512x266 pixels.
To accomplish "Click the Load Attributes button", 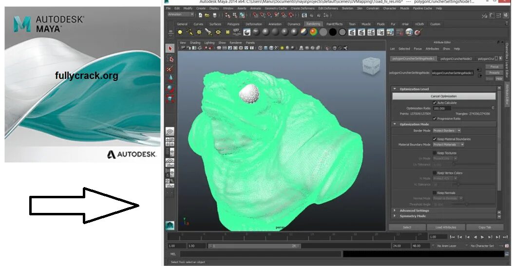I will point(446,227).
